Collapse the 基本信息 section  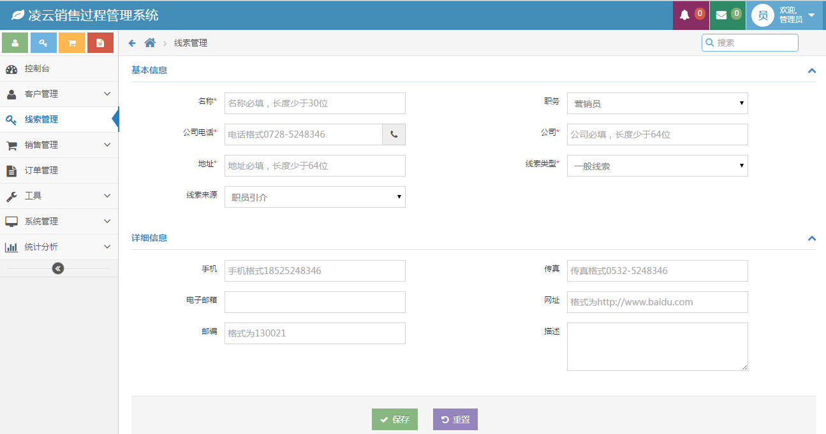pyautogui.click(x=811, y=71)
